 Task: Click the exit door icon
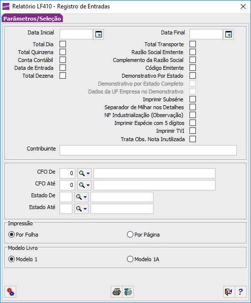pyautogui.click(x=229, y=292)
